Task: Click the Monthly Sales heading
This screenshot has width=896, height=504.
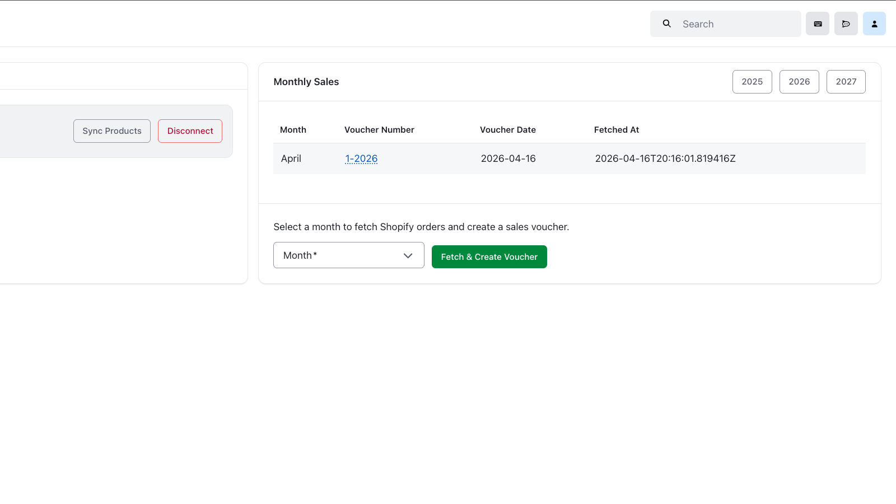Action: [306, 82]
